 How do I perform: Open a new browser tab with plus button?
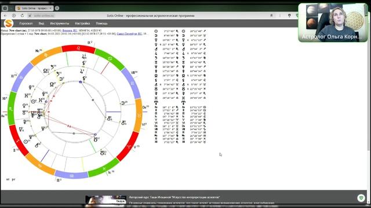[57, 8]
